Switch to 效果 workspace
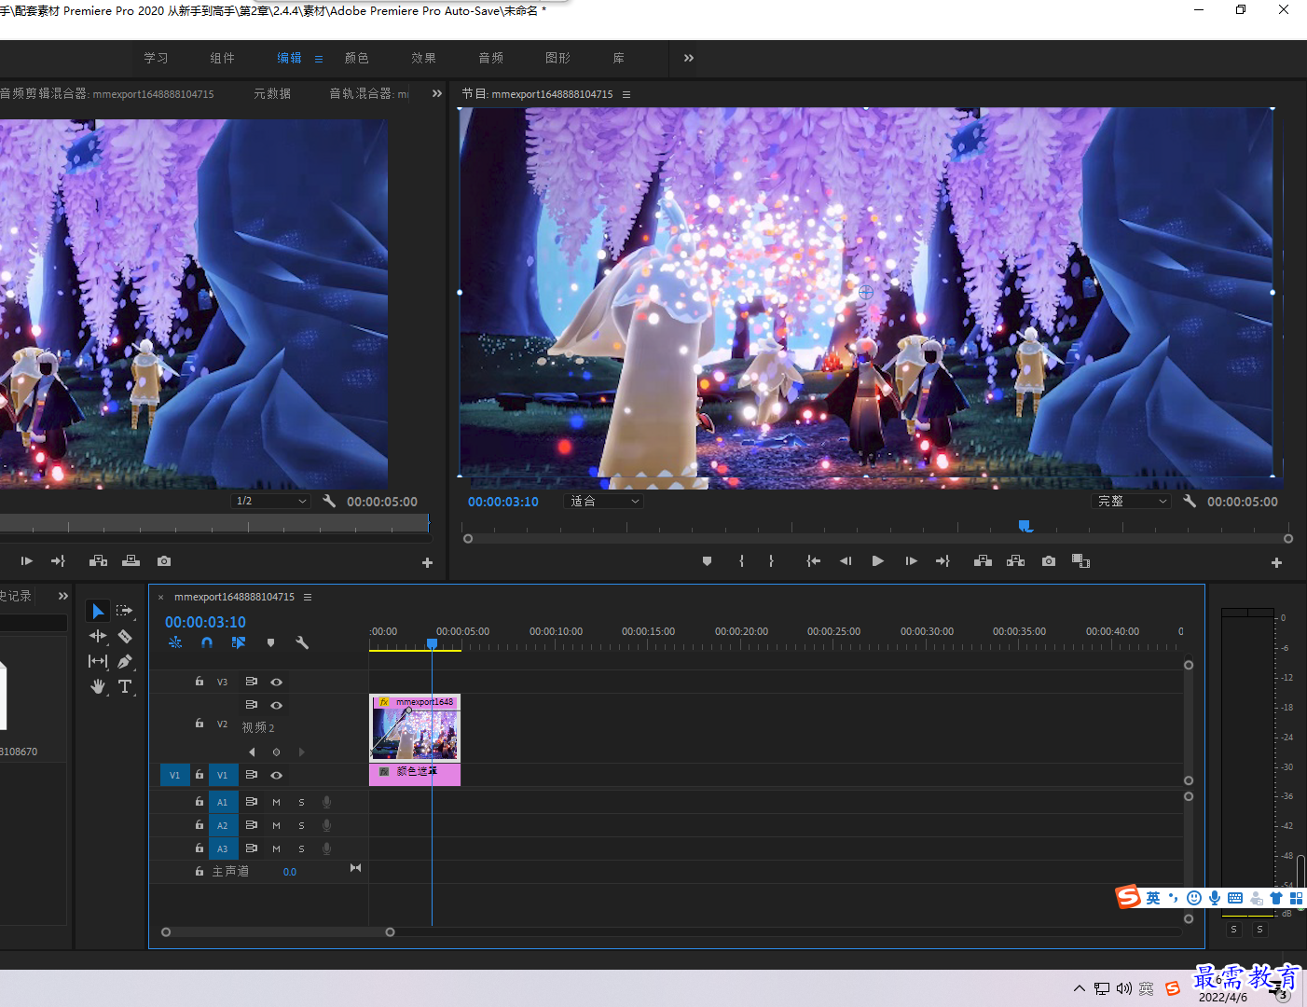This screenshot has height=1007, width=1307. click(423, 58)
